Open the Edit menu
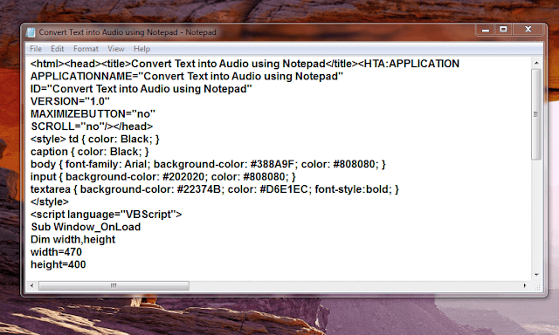 (x=57, y=49)
